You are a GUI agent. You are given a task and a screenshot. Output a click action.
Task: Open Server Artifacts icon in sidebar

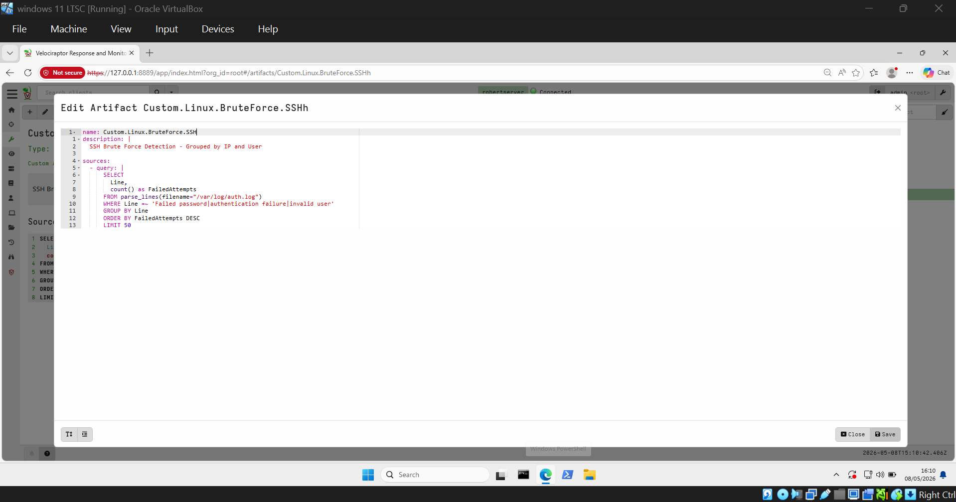11,169
